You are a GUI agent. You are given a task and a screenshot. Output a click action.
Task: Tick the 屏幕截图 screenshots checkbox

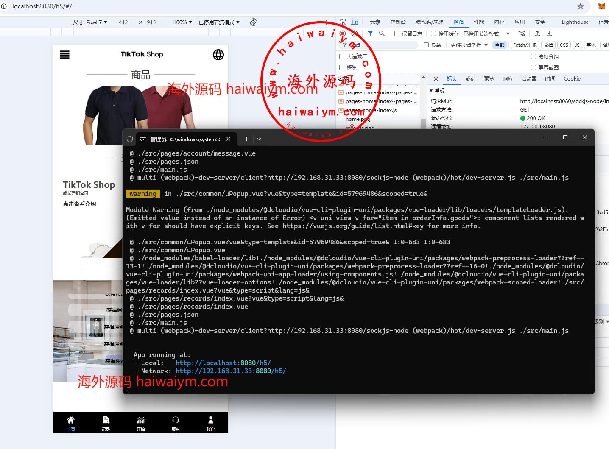click(534, 67)
